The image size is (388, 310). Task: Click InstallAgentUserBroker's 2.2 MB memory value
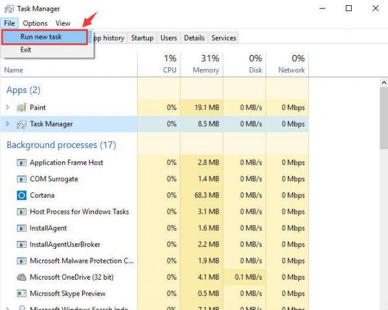click(x=208, y=245)
